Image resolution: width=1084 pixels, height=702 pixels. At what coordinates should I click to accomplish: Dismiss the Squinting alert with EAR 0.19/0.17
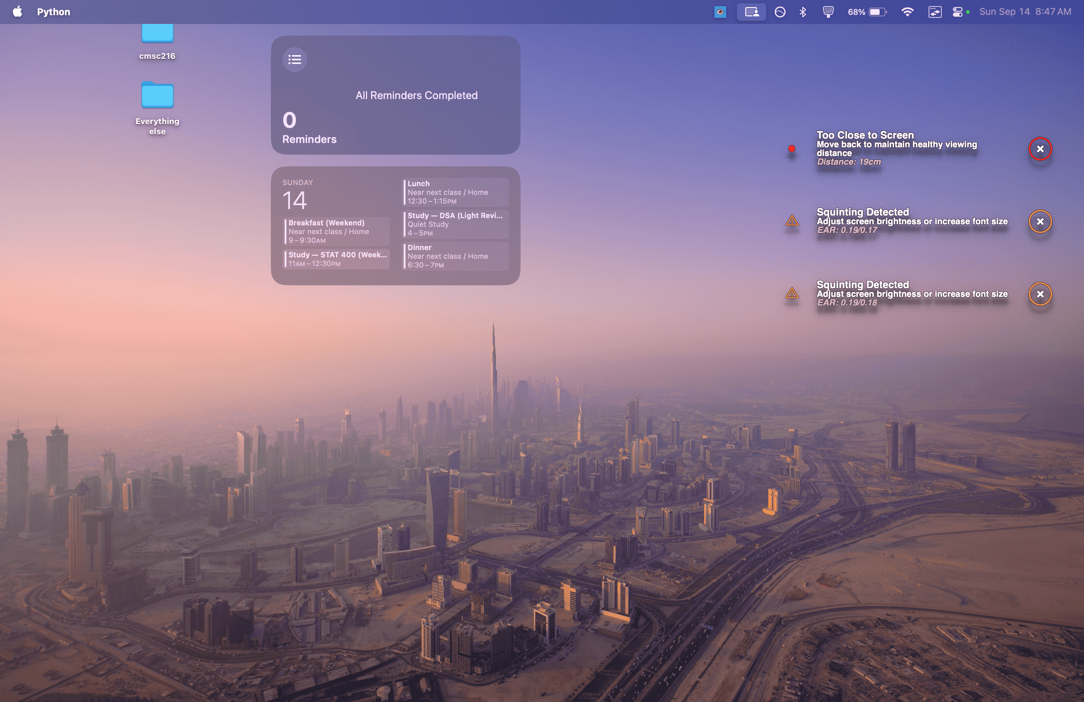pos(1040,221)
